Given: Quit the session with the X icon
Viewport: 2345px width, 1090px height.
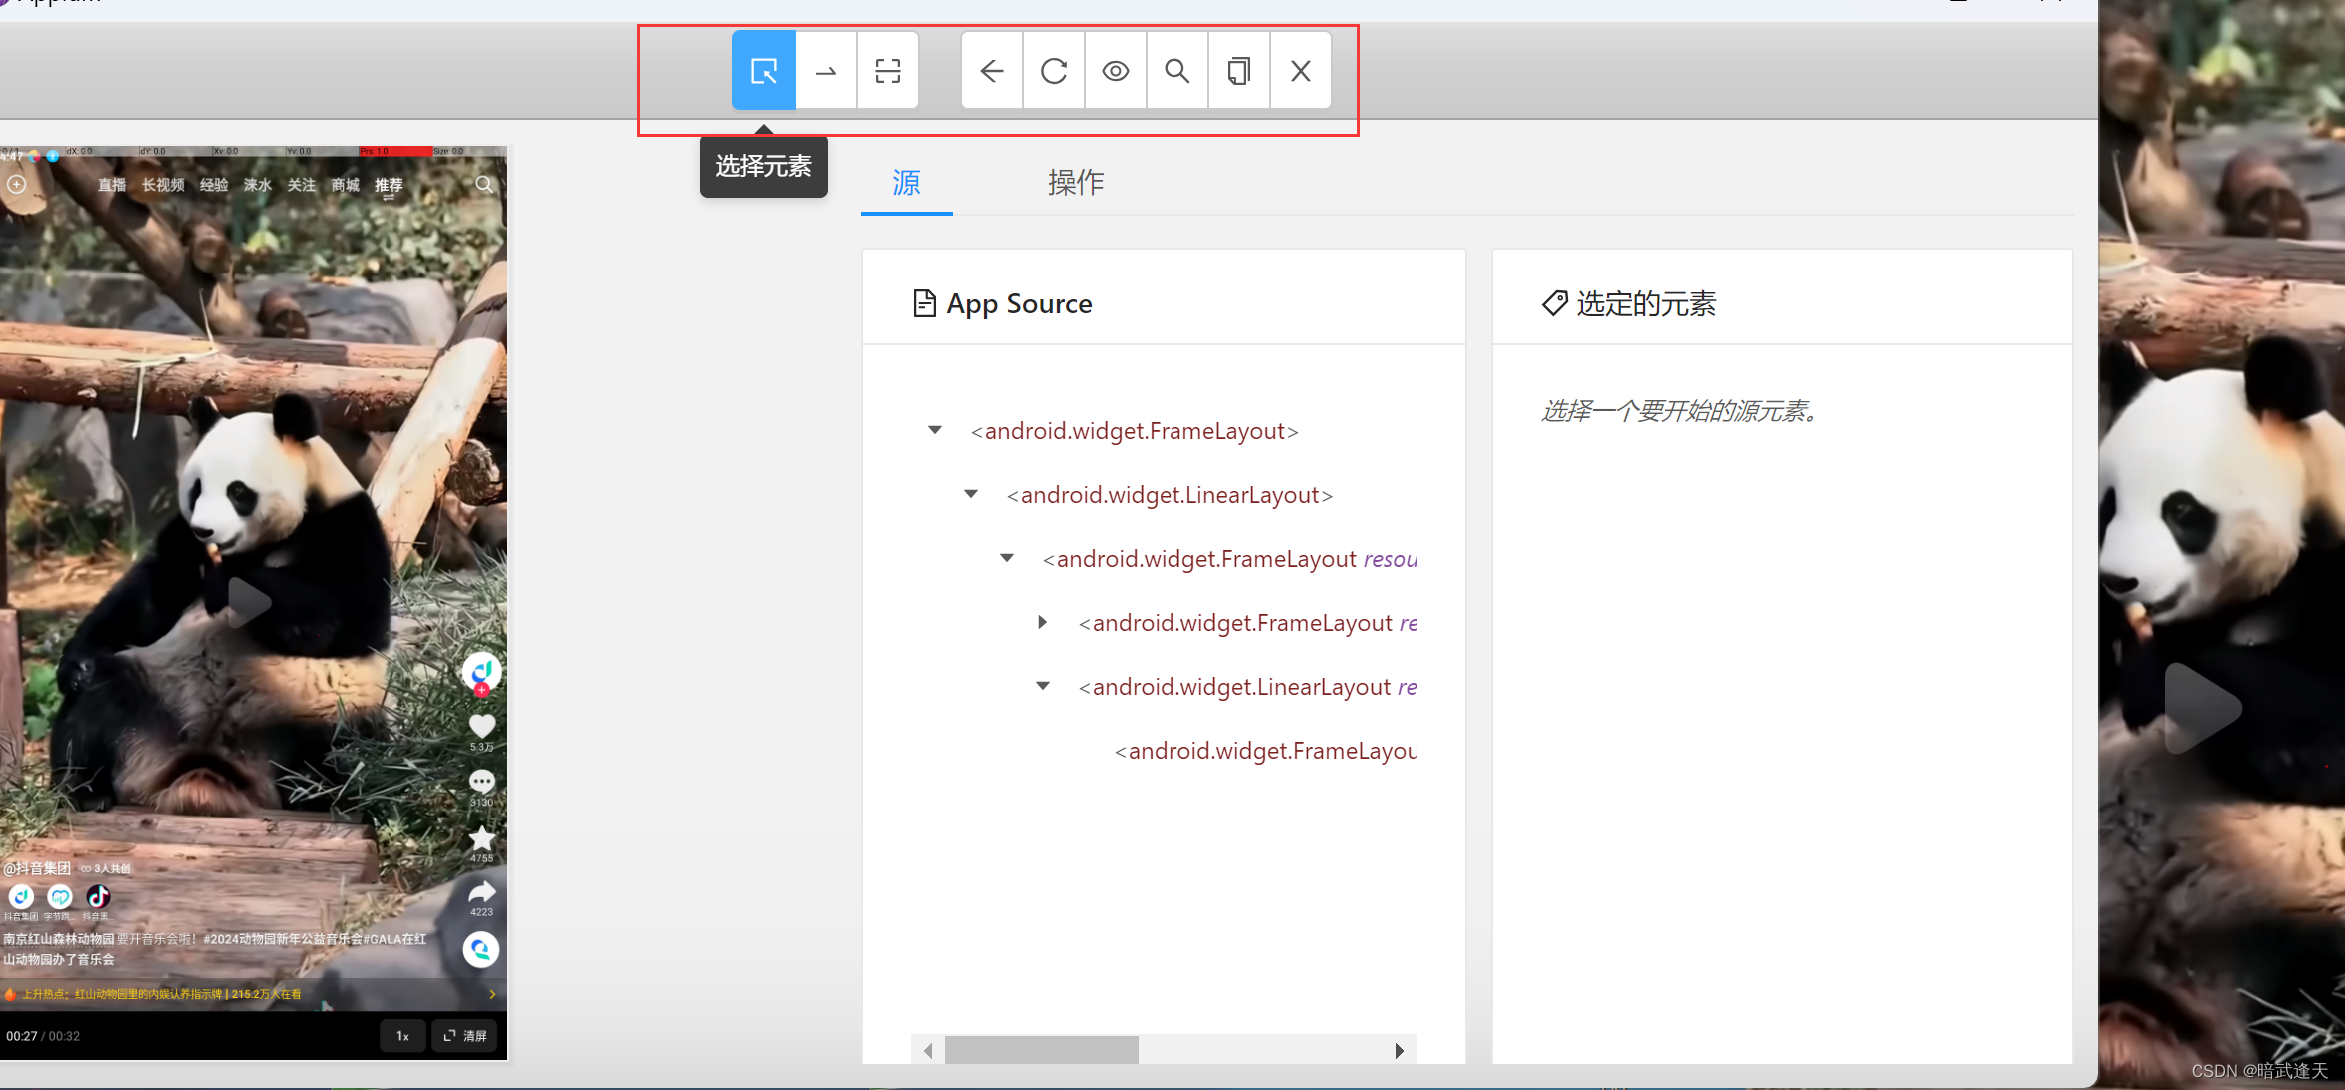Looking at the screenshot, I should click(x=1300, y=71).
